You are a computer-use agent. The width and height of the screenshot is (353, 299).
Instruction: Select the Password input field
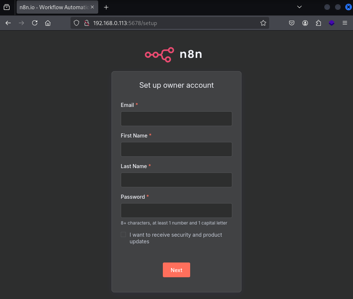coord(176,211)
